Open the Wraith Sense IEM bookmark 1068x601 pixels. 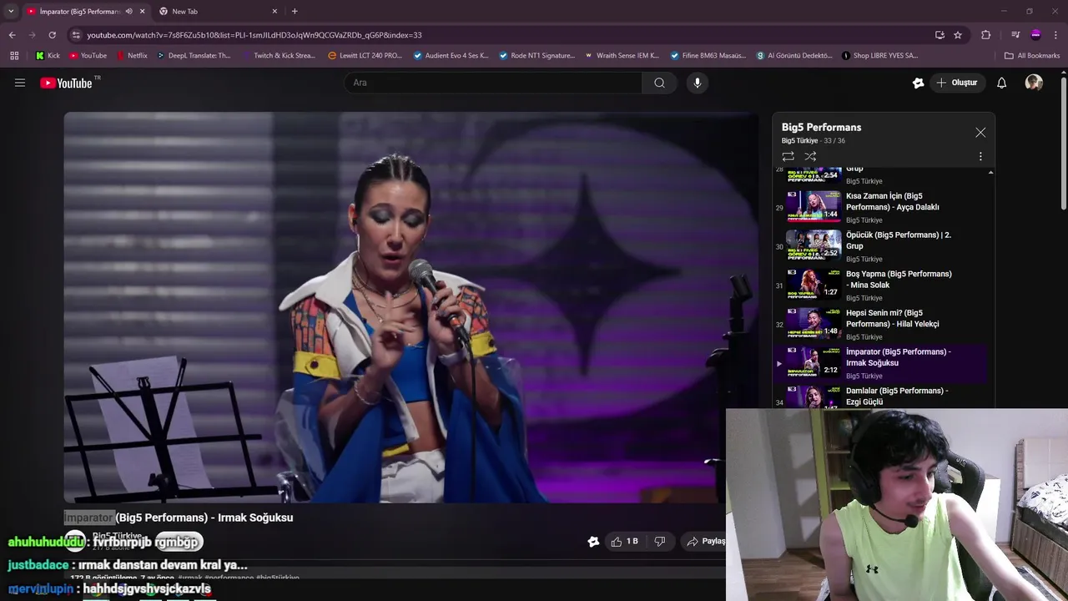(622, 56)
